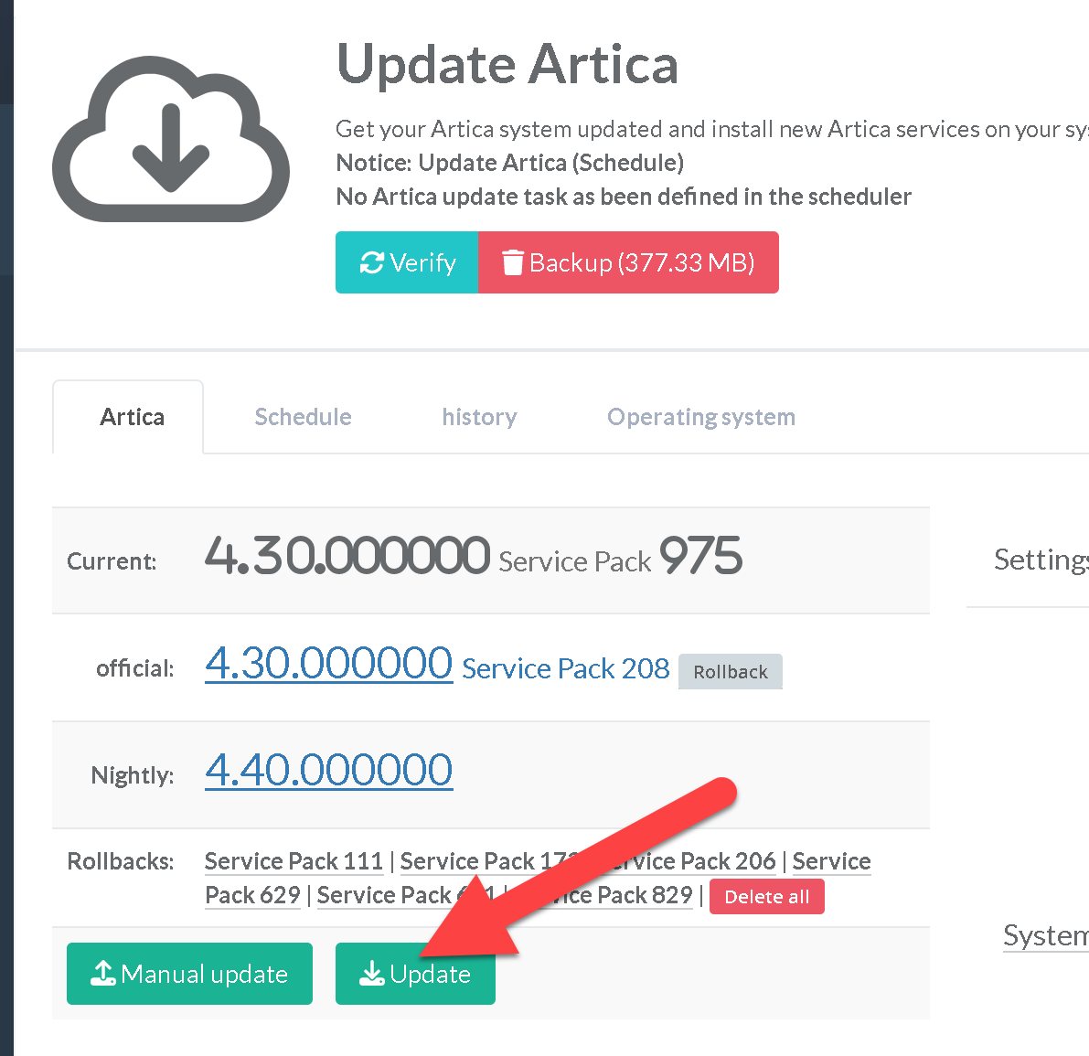
Task: Choose rollback Service Pack 111
Action: pyautogui.click(x=294, y=861)
